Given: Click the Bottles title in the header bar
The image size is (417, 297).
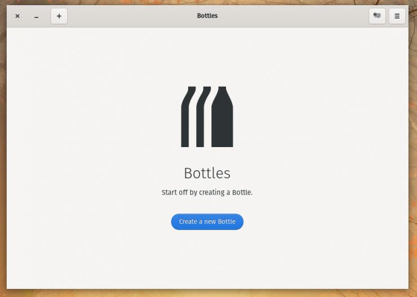Looking at the screenshot, I should [207, 16].
